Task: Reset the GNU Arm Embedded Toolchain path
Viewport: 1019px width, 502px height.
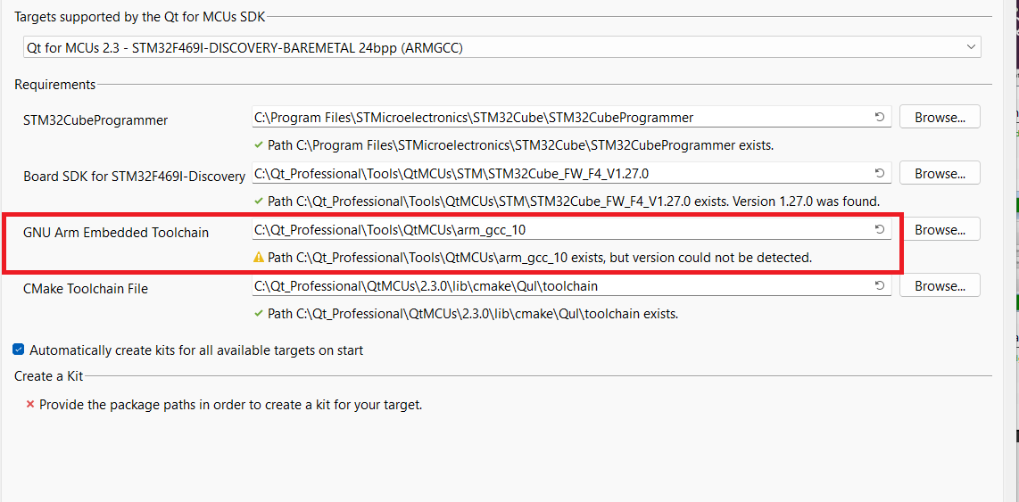Action: (x=879, y=229)
